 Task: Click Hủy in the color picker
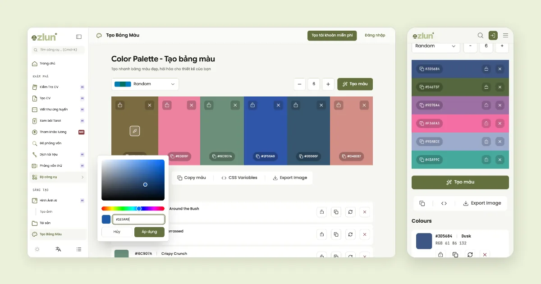(x=117, y=232)
